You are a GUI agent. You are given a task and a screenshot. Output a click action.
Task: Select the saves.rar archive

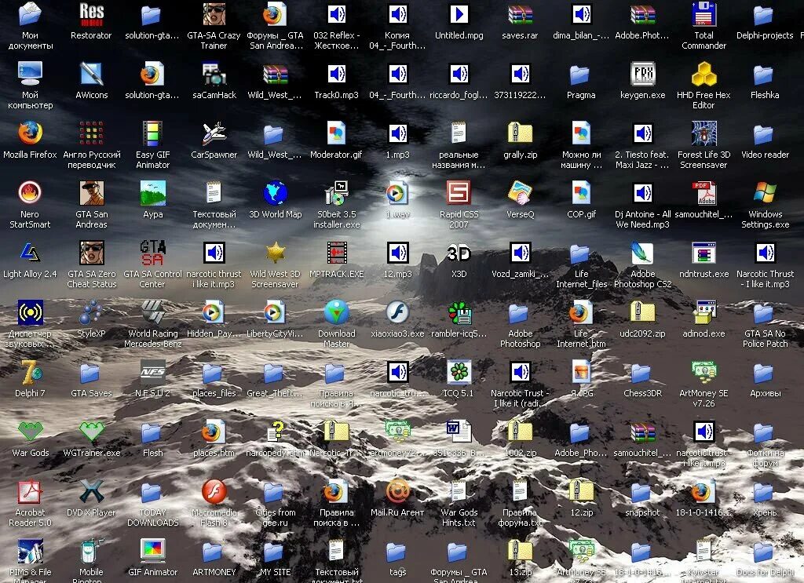[x=520, y=14]
